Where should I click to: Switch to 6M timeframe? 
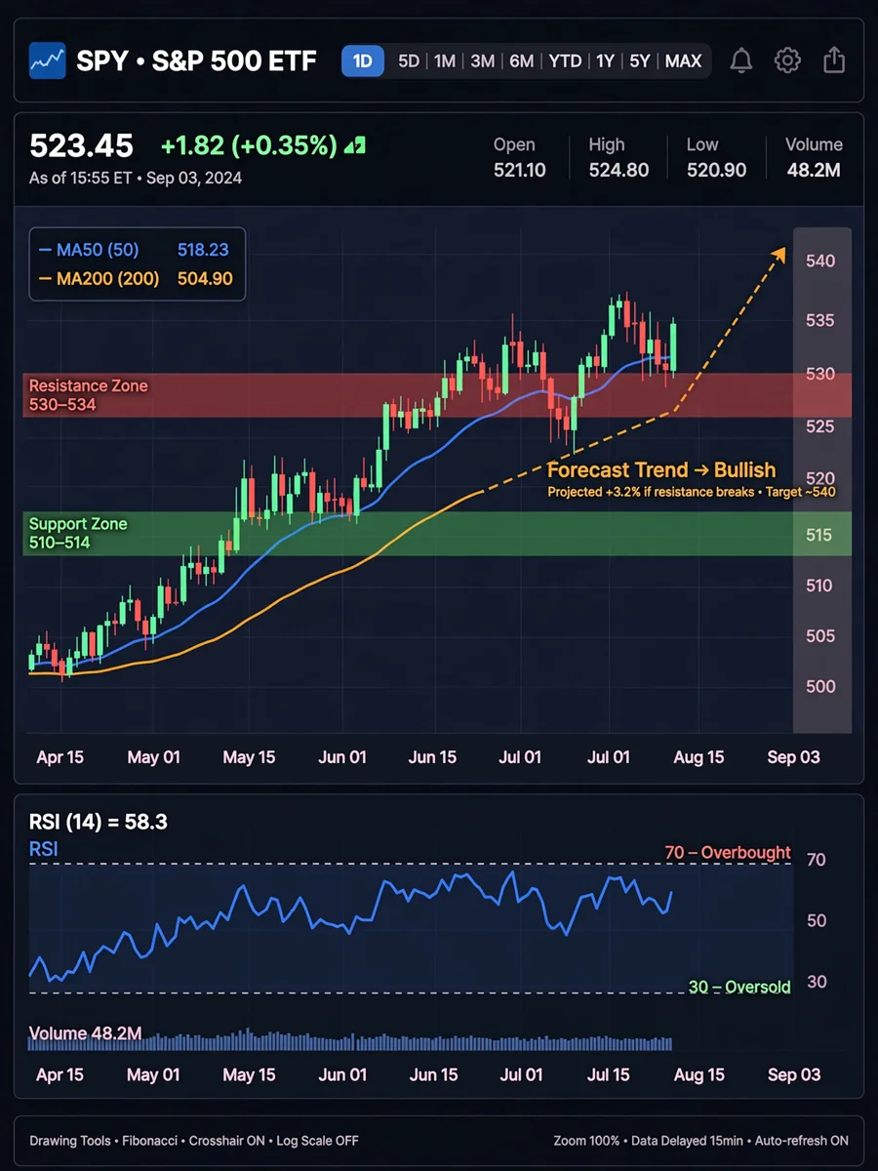(522, 61)
